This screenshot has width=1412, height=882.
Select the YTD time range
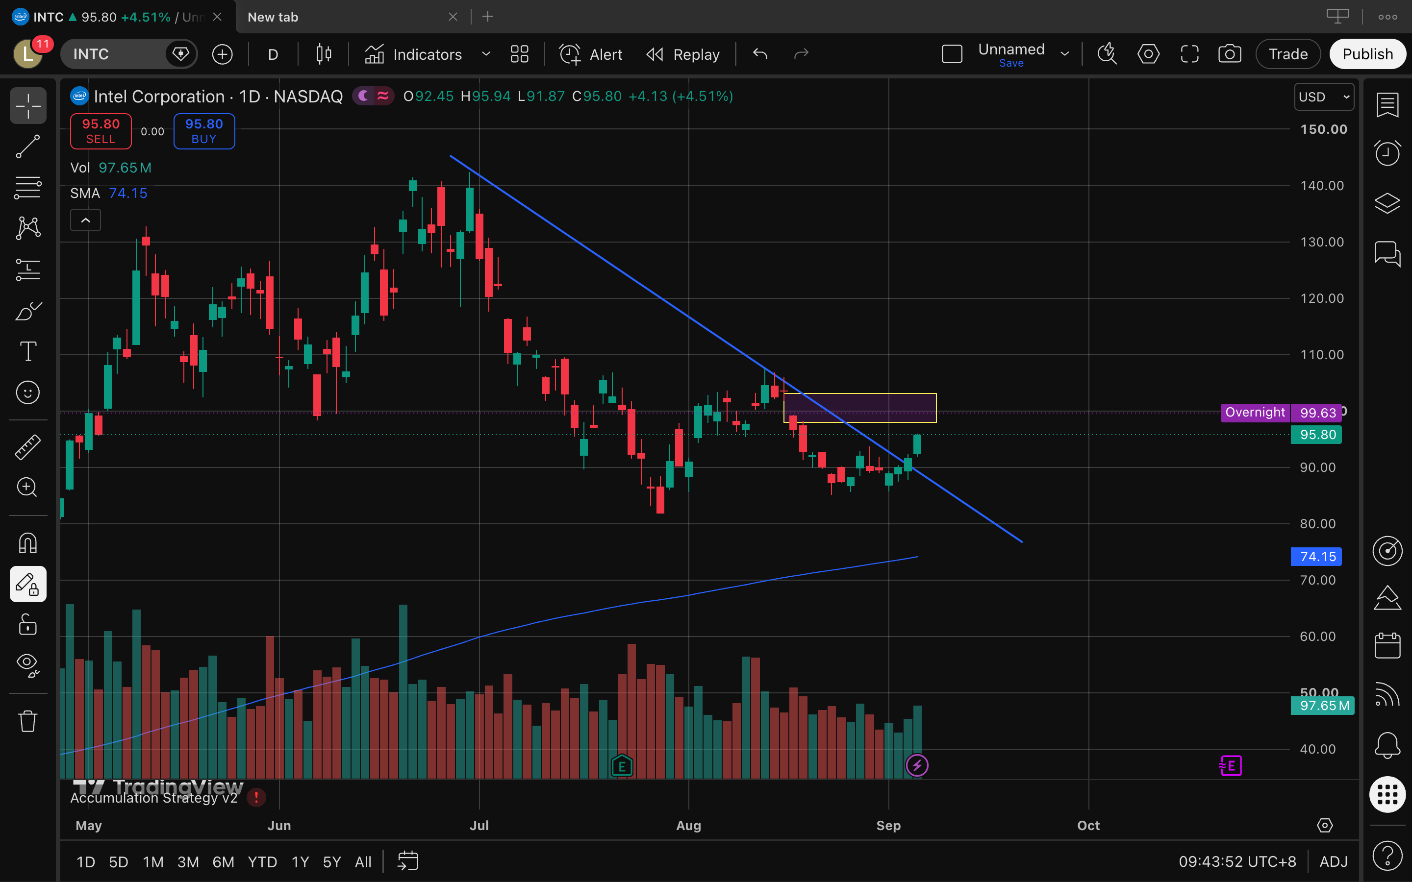click(262, 861)
